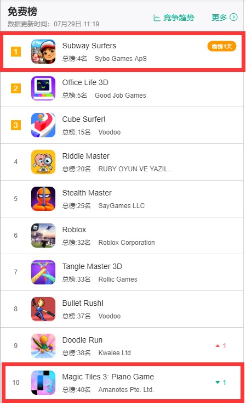246x403 pixels.
Task: Open the Roblox app icon
Action: coord(43,236)
